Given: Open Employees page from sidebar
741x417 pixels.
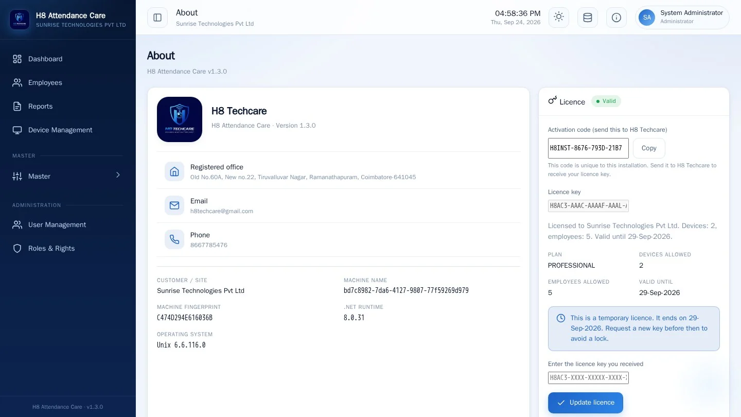Looking at the screenshot, I should [x=68, y=82].
